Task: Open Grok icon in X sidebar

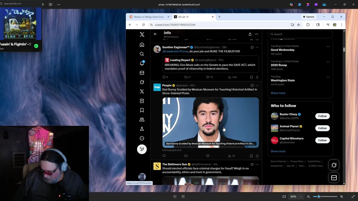Action: (142, 82)
